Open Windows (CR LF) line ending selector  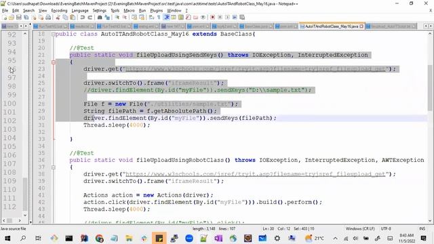click(x=360, y=228)
